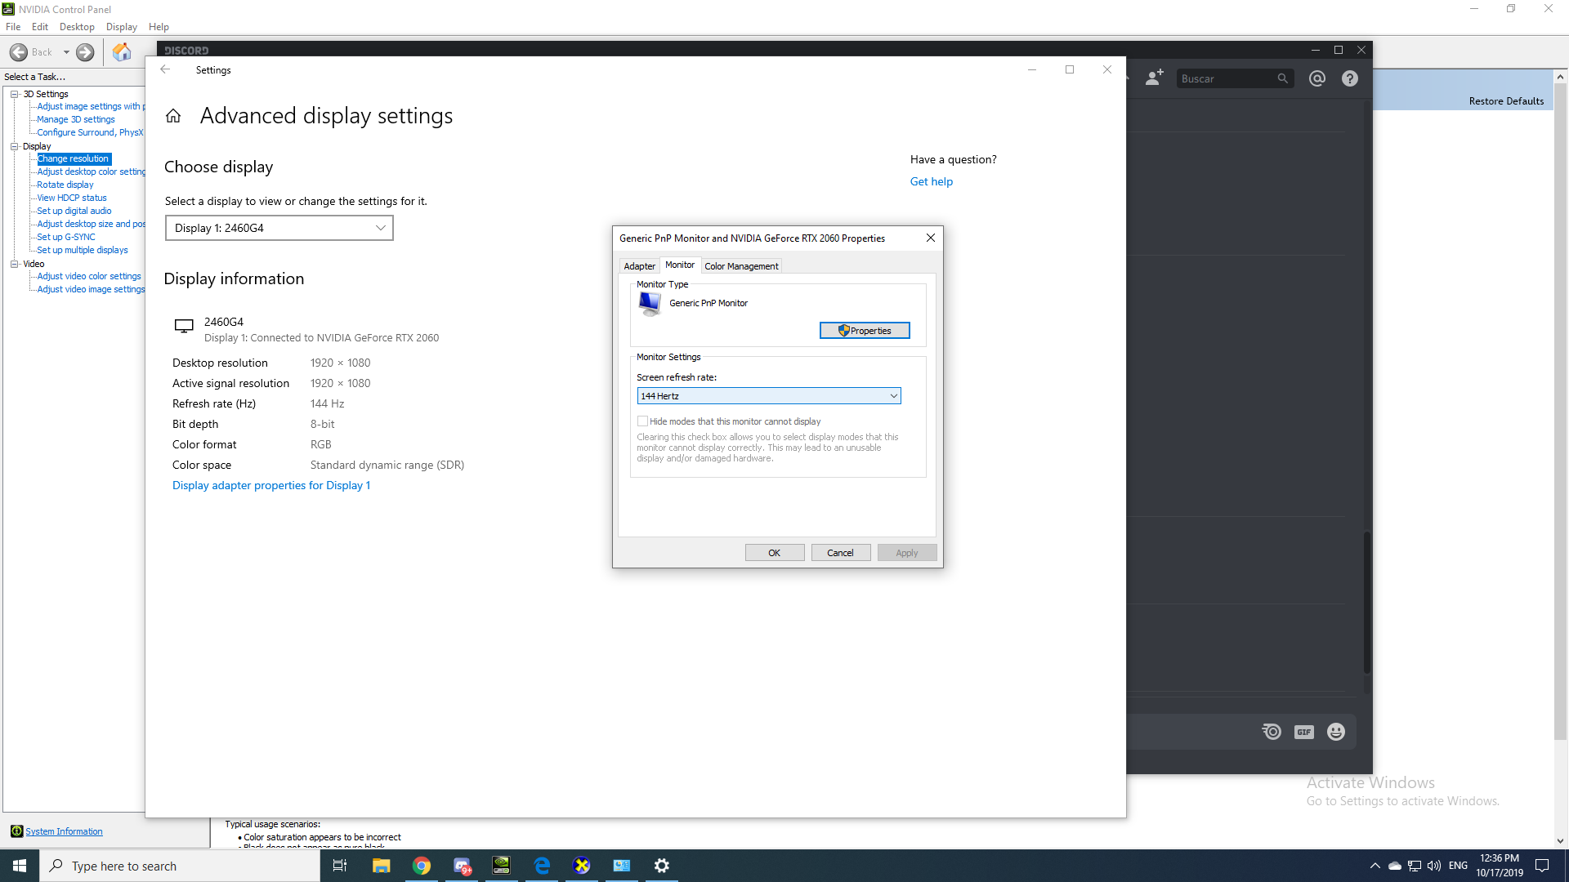The image size is (1569, 882).
Task: Click Cancel in the Properties dialog
Action: [x=841, y=553]
